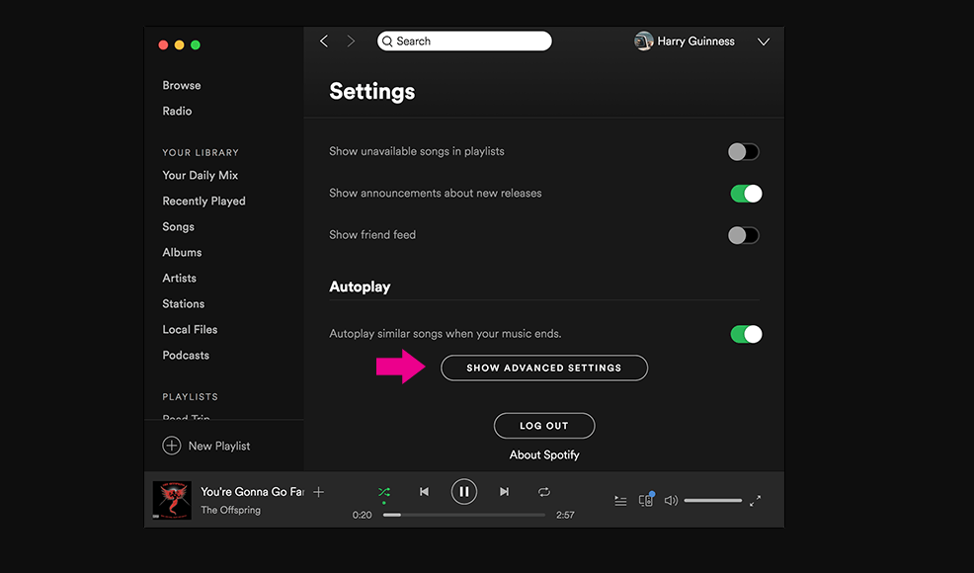
Task: Mute the volume speaker icon
Action: coord(671,500)
